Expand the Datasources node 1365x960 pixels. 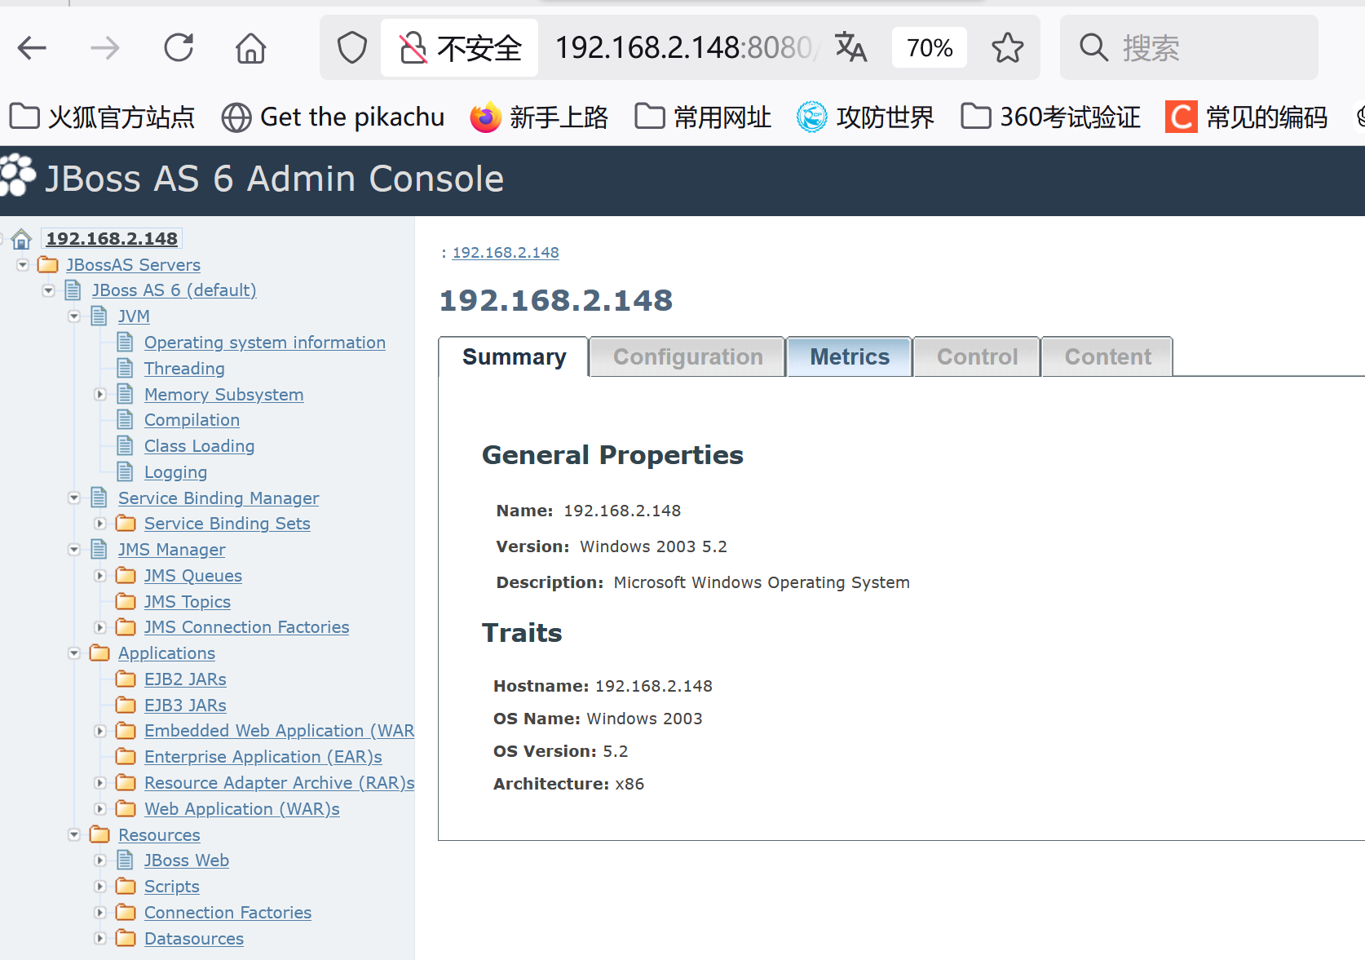[x=100, y=939]
